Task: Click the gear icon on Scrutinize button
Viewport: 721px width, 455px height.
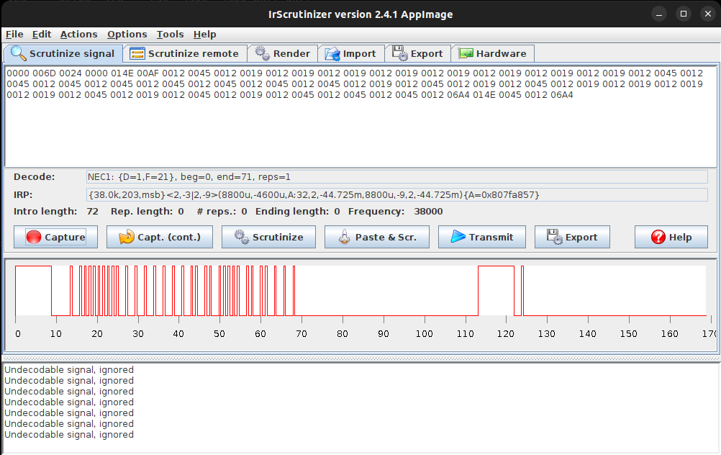Action: [x=241, y=237]
